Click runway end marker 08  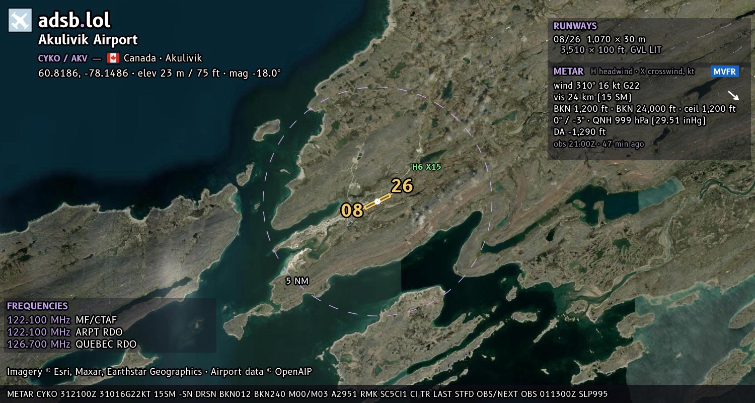coord(352,211)
